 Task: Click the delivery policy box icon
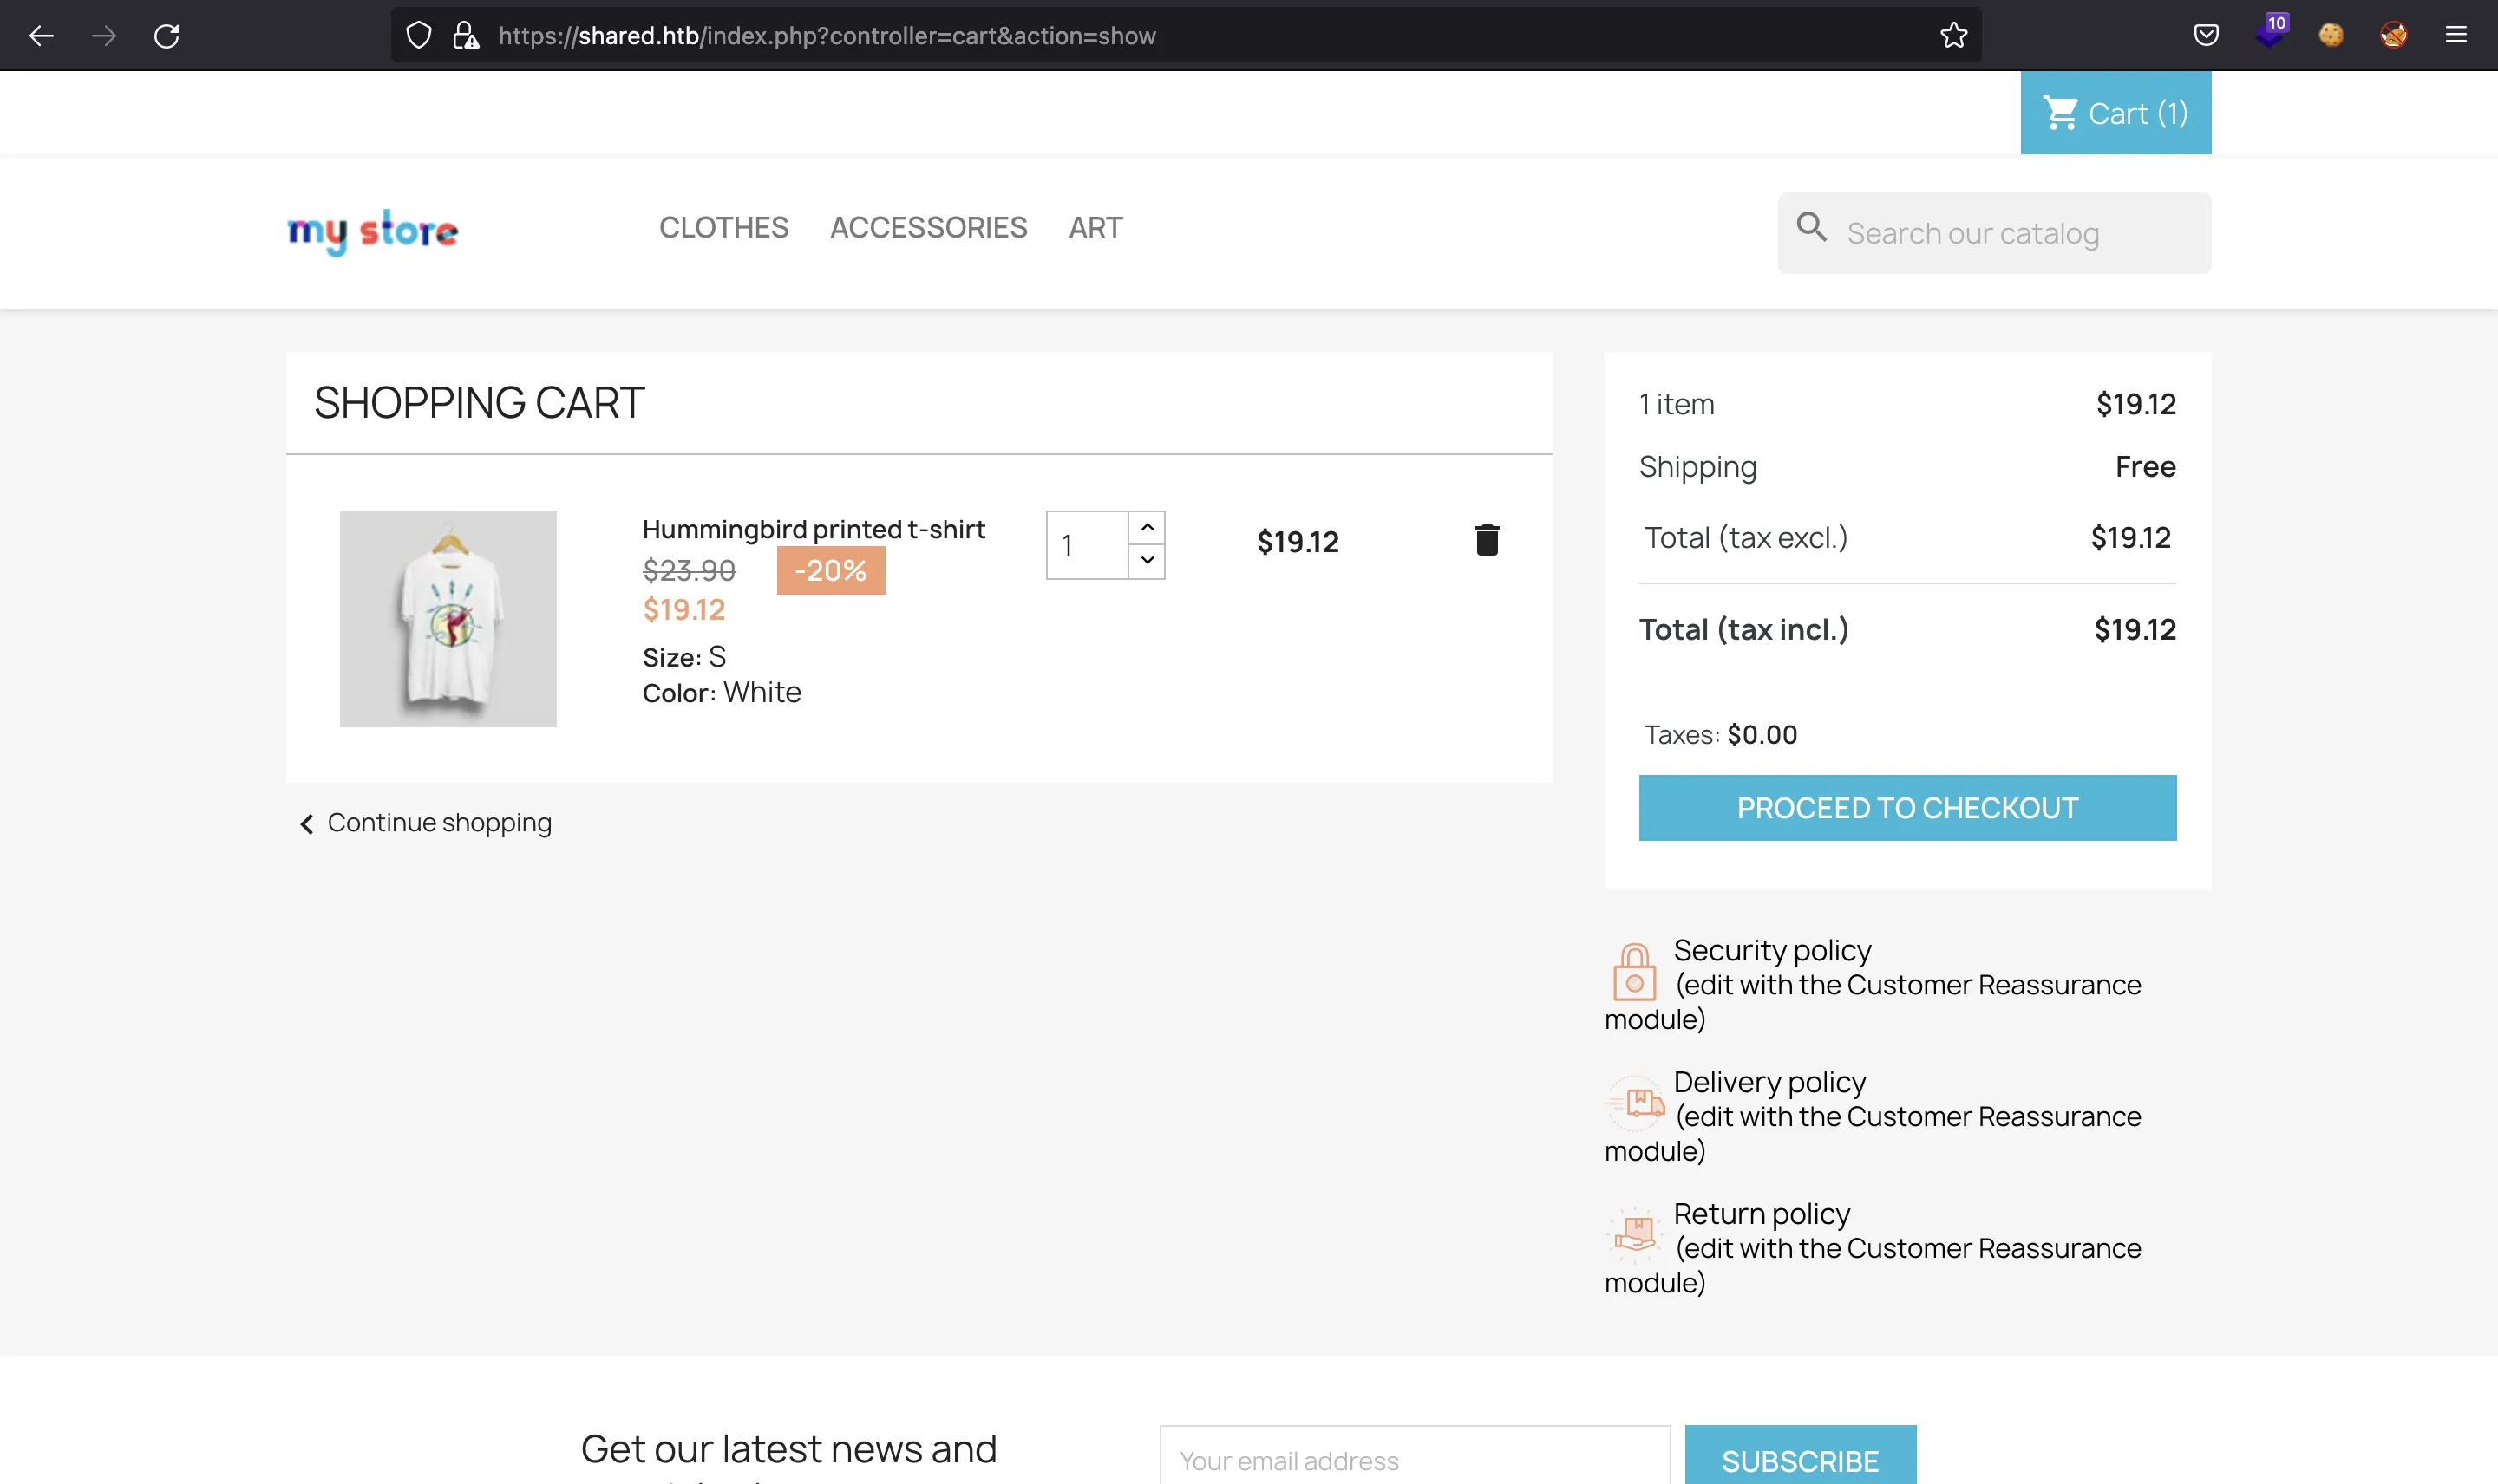pyautogui.click(x=1633, y=1101)
